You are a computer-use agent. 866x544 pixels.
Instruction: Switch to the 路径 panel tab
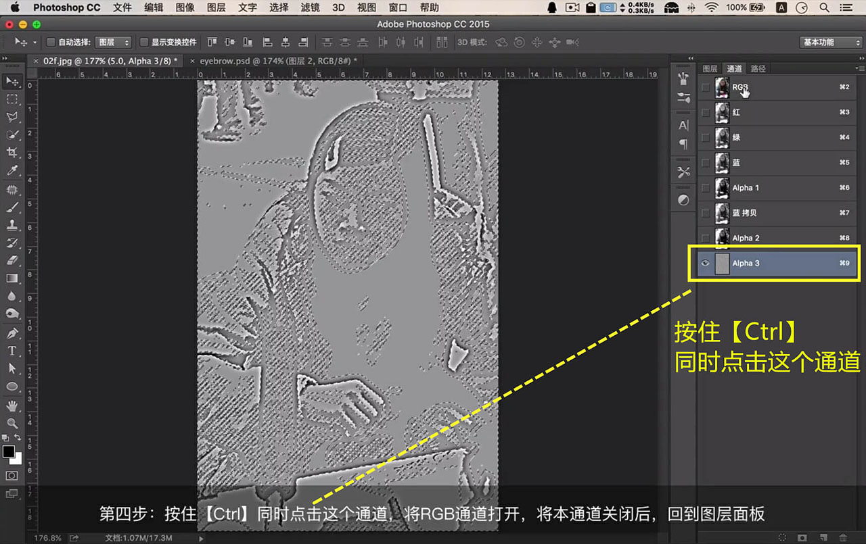(x=758, y=68)
